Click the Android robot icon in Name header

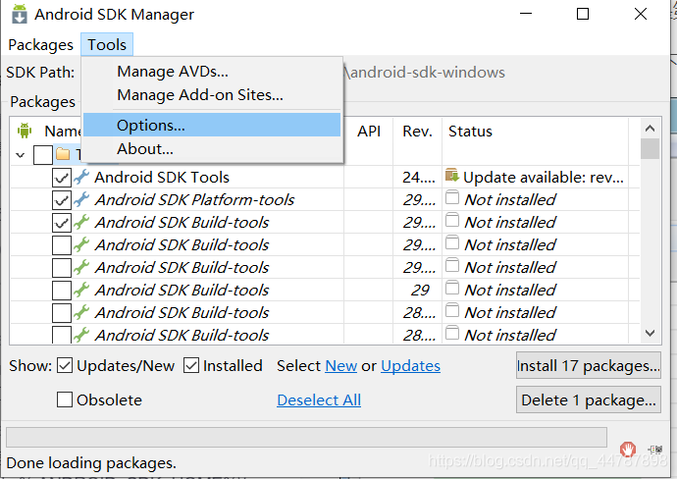coord(25,131)
